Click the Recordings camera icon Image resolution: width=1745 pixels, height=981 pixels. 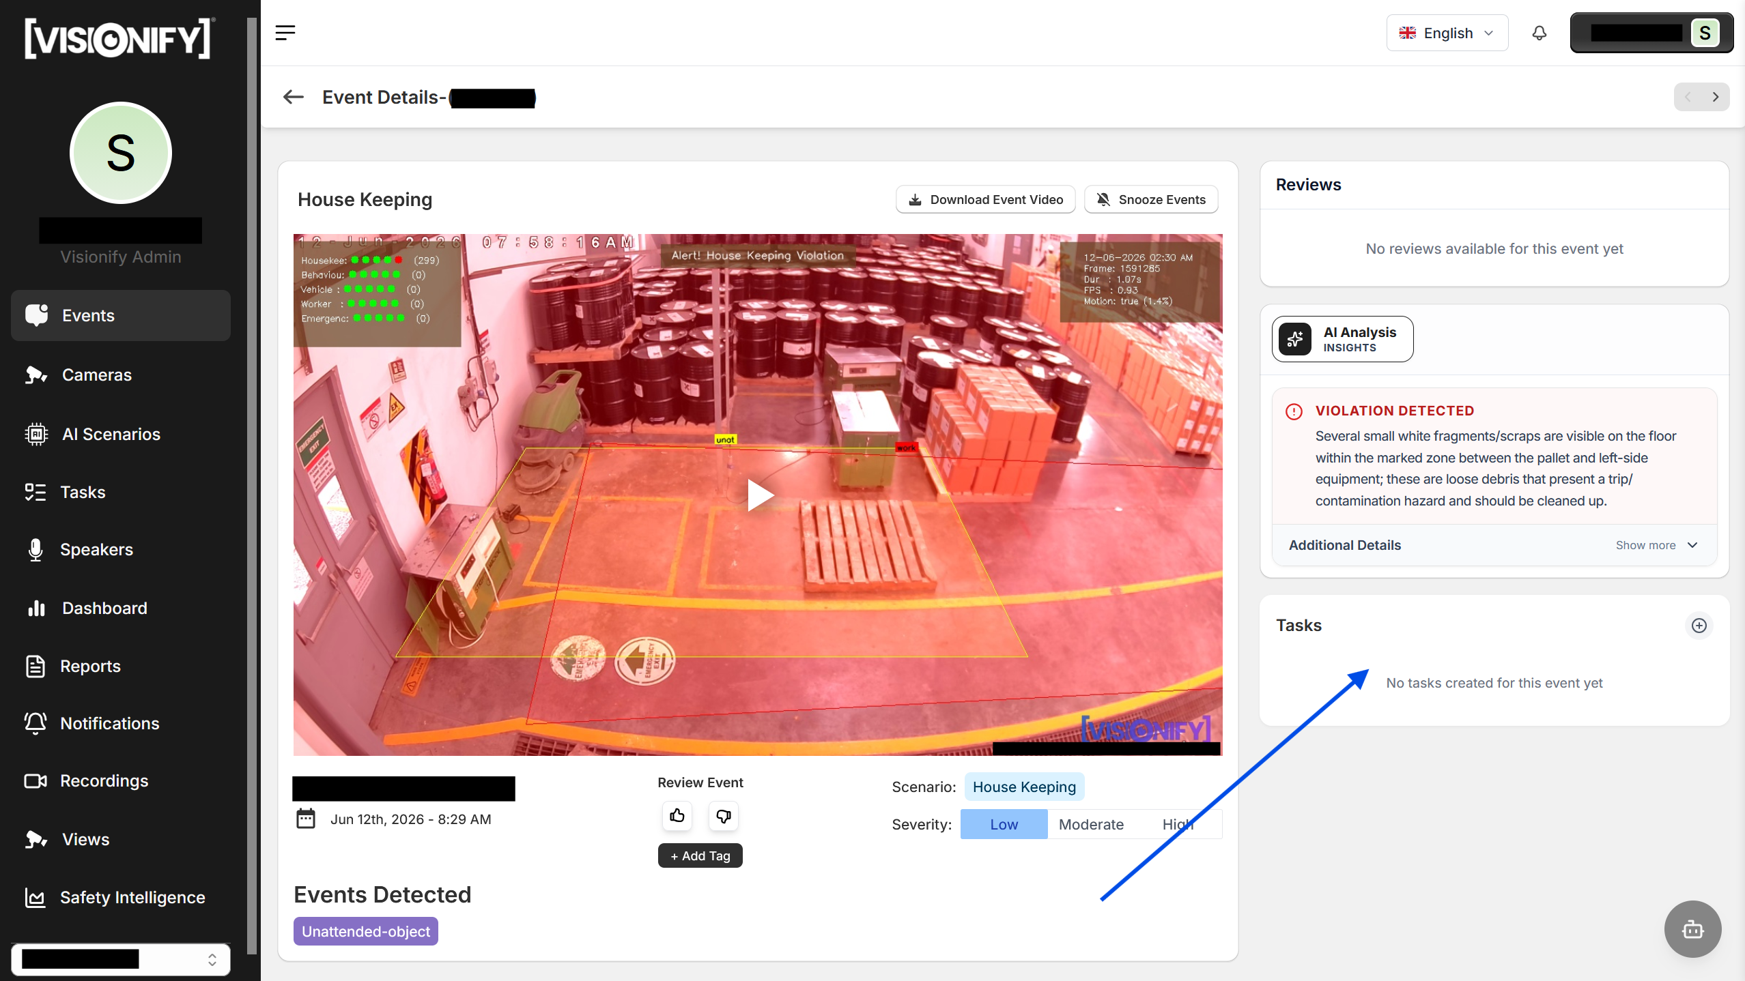[36, 780]
